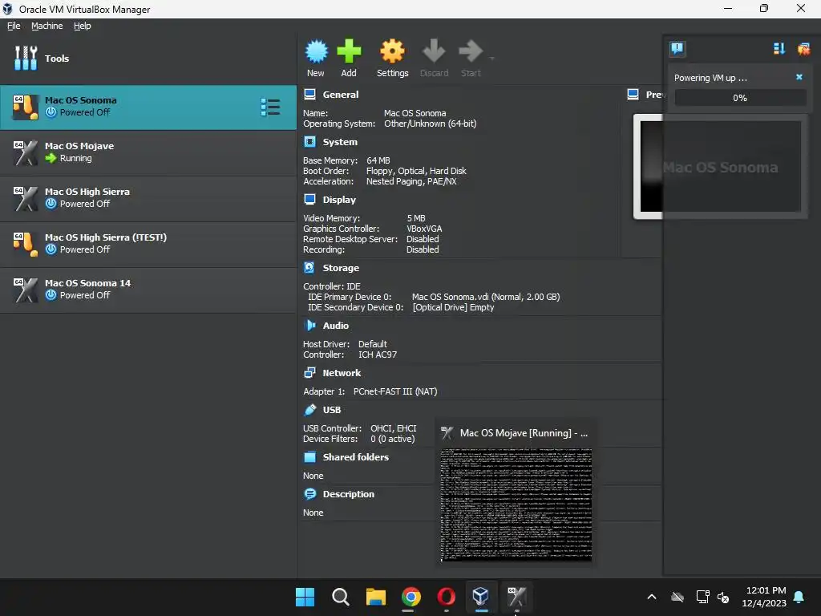This screenshot has height=616, width=821.
Task: Click the Add machine icon
Action: (349, 51)
